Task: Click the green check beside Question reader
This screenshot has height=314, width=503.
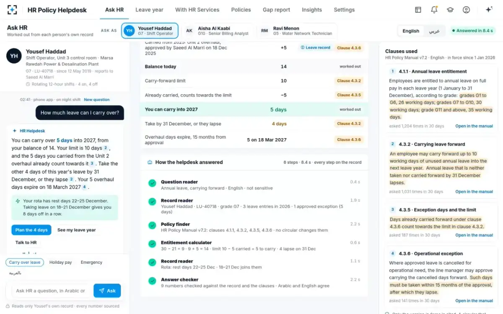Action: (152, 183)
